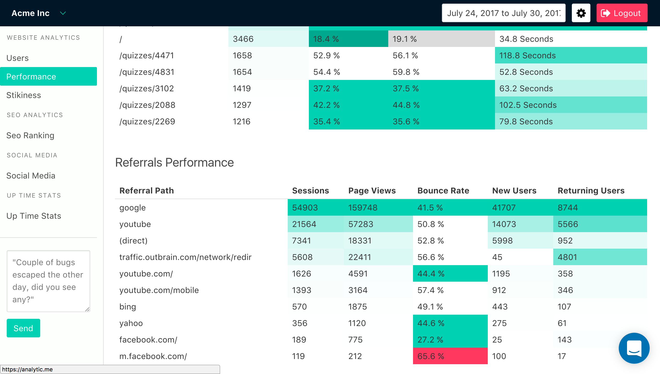Click inside the feedback message box

pos(48,281)
